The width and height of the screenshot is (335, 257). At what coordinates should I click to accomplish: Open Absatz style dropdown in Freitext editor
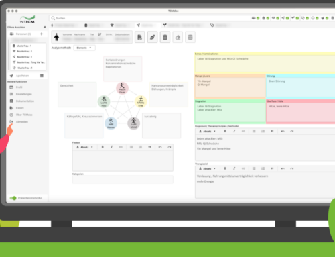[x=84, y=147]
